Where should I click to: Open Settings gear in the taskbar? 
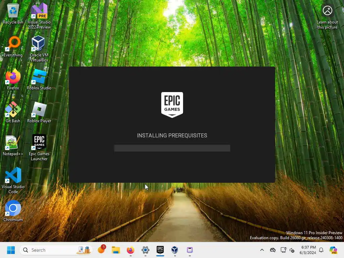tap(145, 250)
